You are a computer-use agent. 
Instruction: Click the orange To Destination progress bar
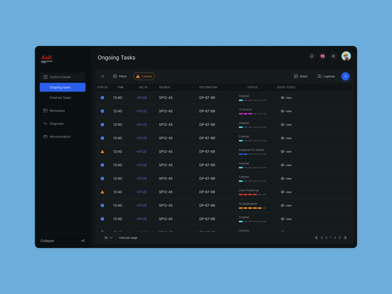click(x=252, y=208)
